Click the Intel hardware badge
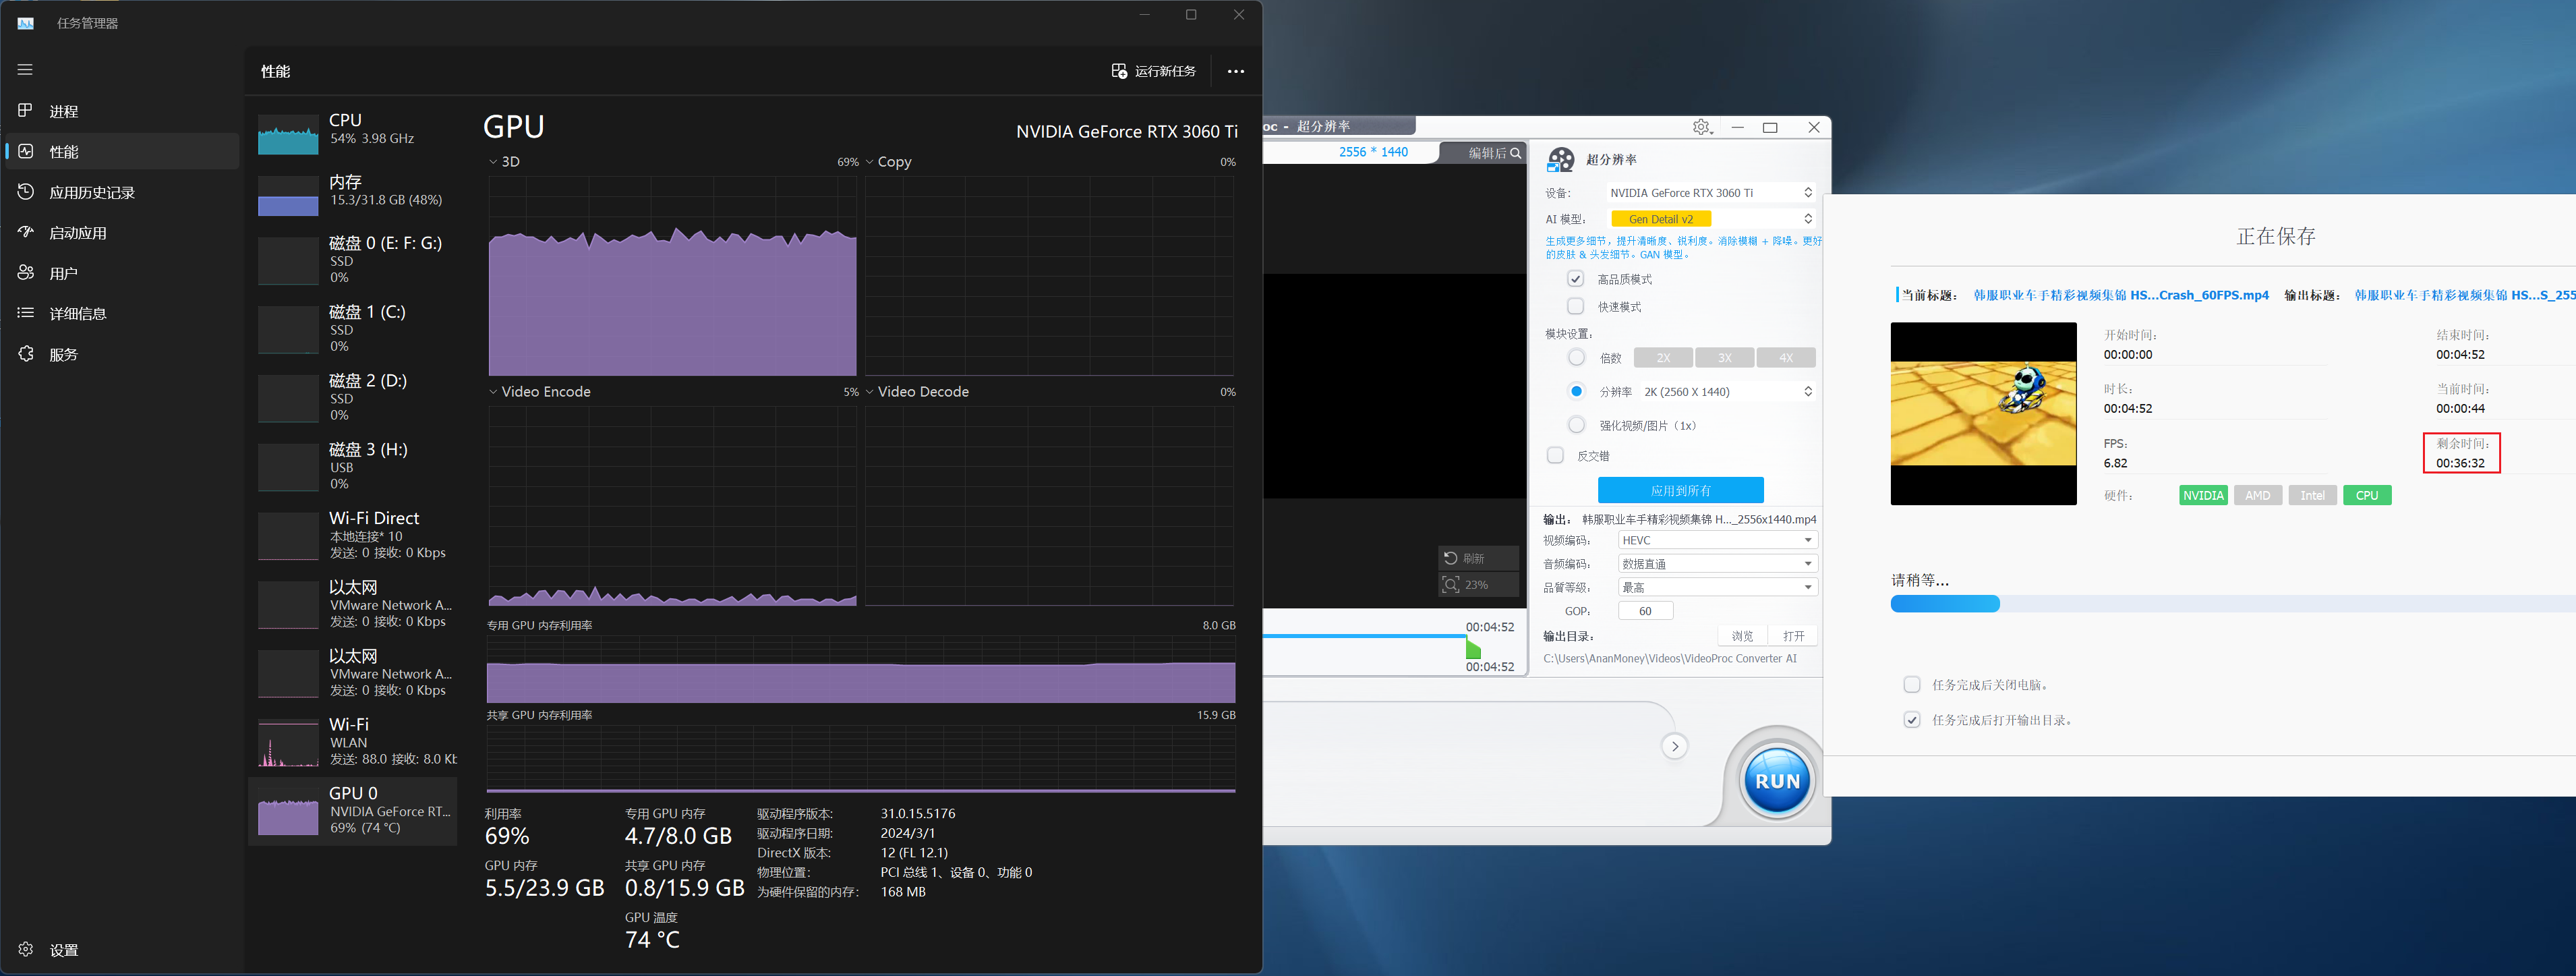2576x976 pixels. [x=2312, y=495]
